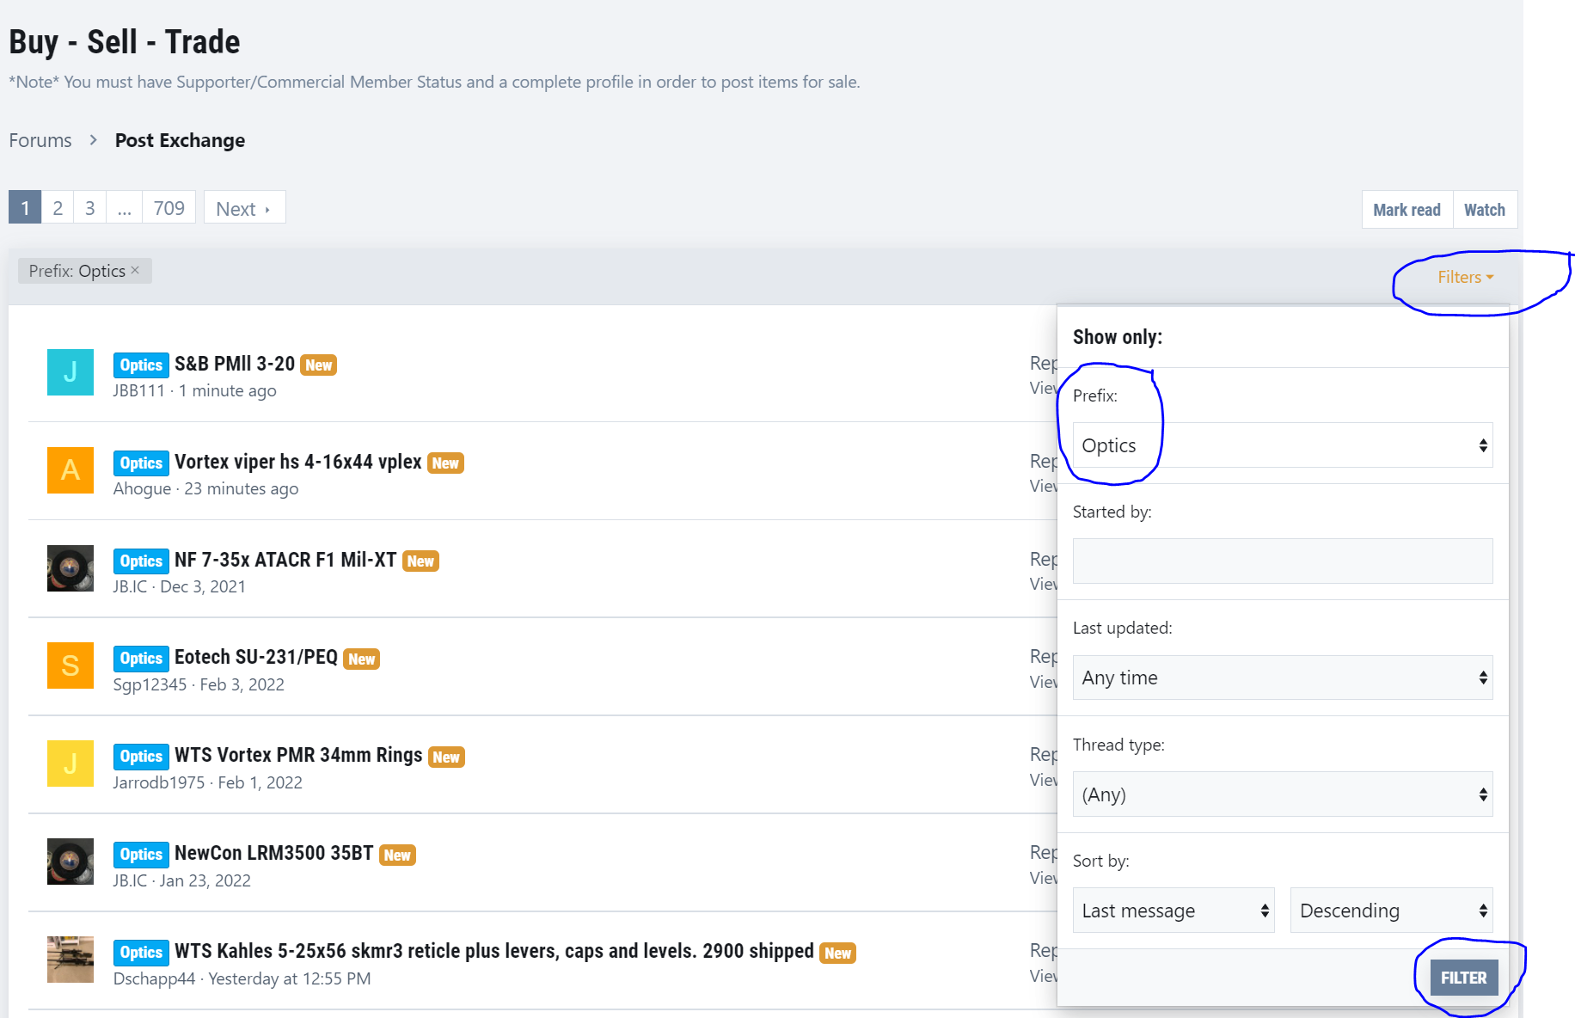Click the Started by input field
Image resolution: width=1575 pixels, height=1018 pixels.
pos(1283,561)
